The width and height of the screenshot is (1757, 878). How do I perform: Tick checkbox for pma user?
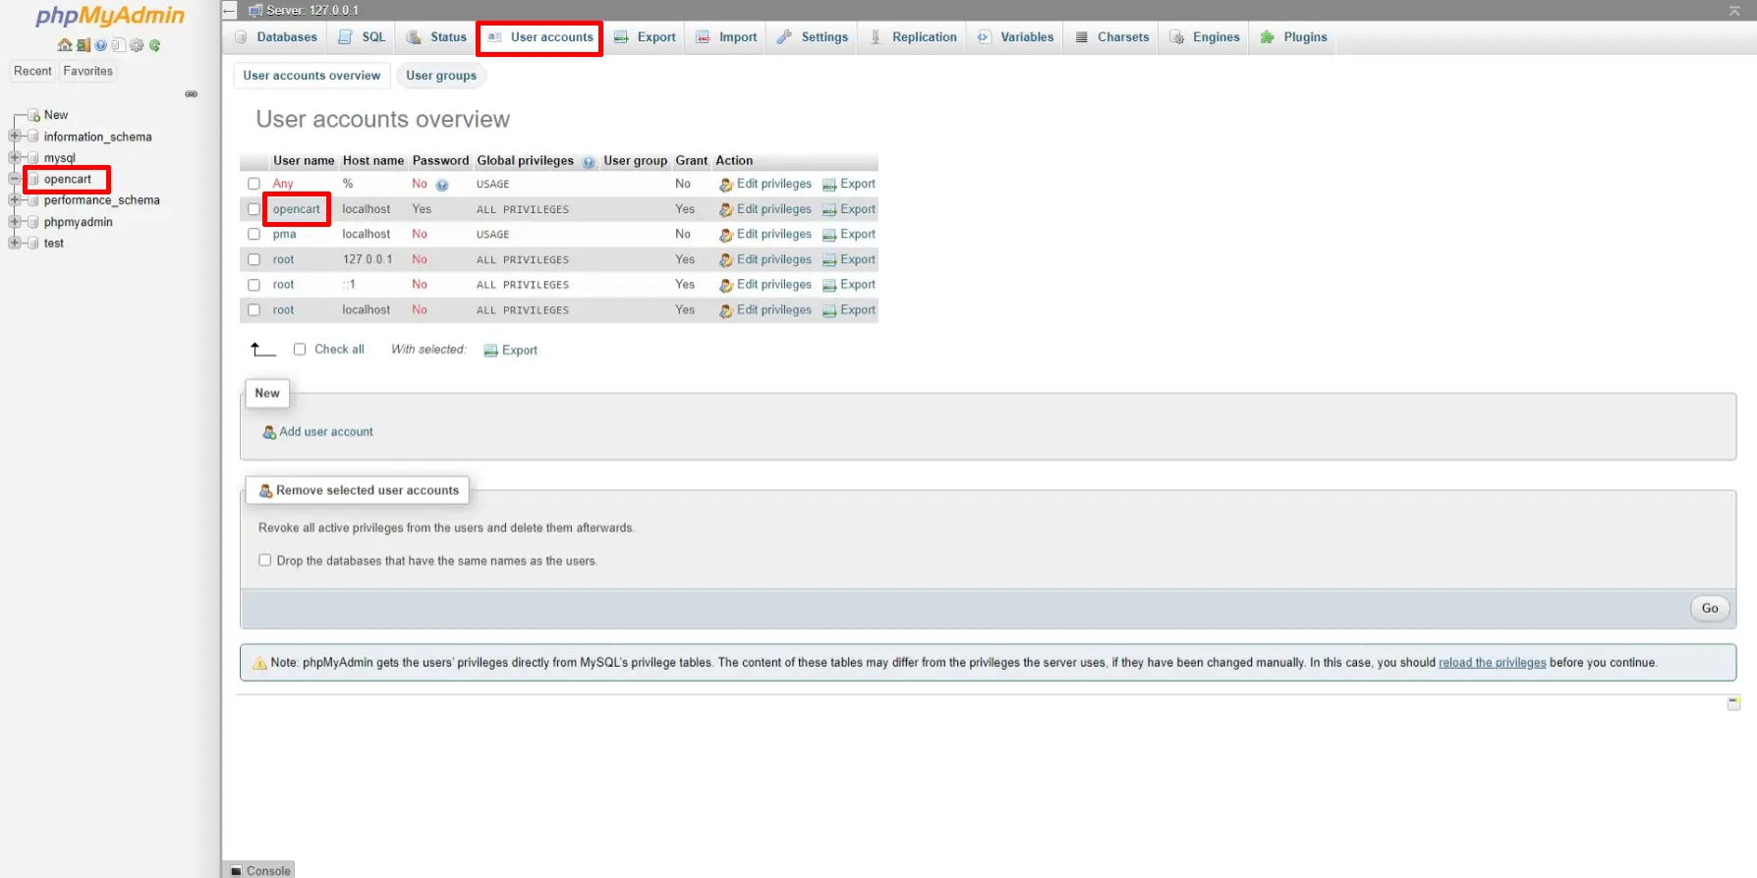[254, 234]
